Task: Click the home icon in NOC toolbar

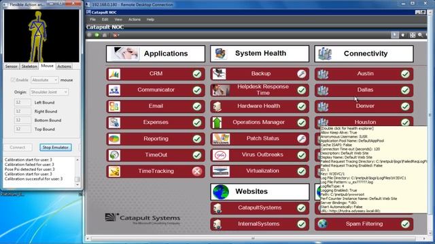Action: (x=105, y=35)
